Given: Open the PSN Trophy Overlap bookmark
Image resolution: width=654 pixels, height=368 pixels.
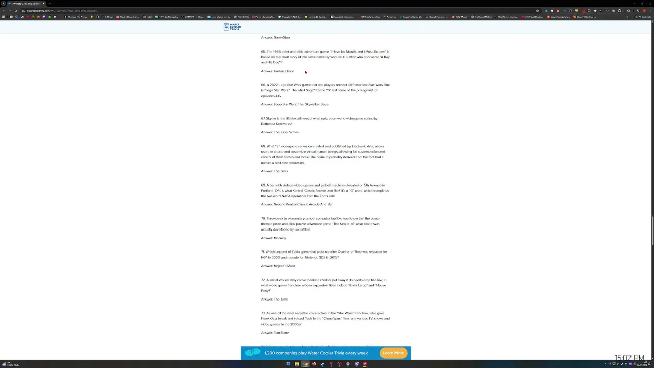Looking at the screenshot, I should (x=369, y=17).
